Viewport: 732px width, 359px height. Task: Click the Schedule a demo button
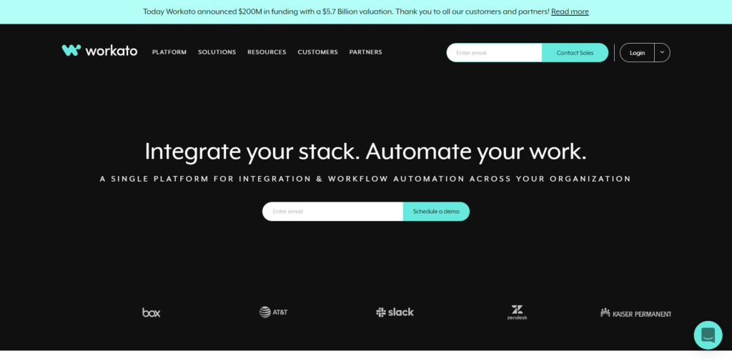(436, 212)
